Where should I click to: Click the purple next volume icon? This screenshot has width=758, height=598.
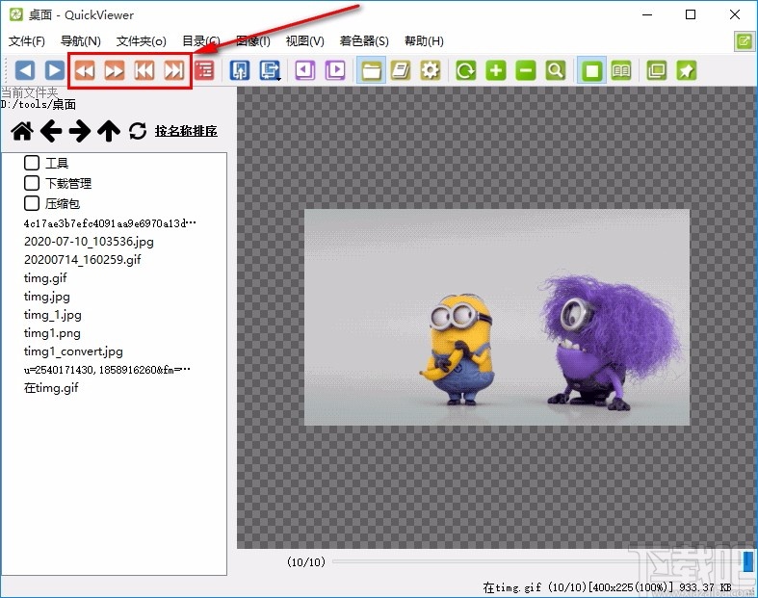click(x=335, y=70)
